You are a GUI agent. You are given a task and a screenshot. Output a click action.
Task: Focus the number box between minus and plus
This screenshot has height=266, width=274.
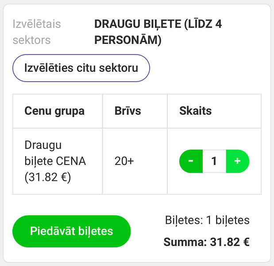[x=214, y=161]
